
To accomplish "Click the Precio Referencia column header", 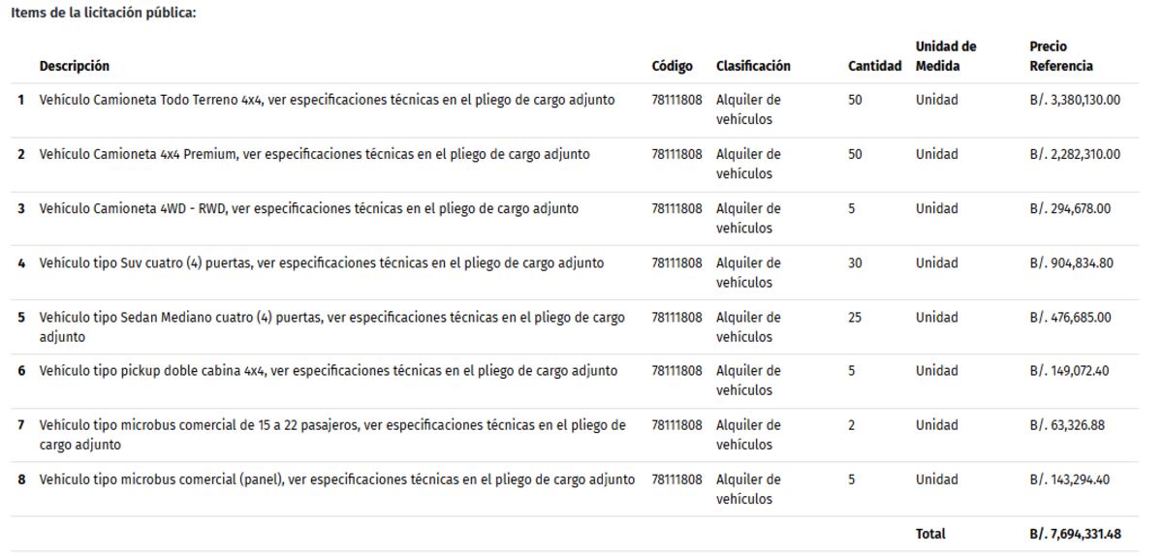I will (x=1060, y=56).
